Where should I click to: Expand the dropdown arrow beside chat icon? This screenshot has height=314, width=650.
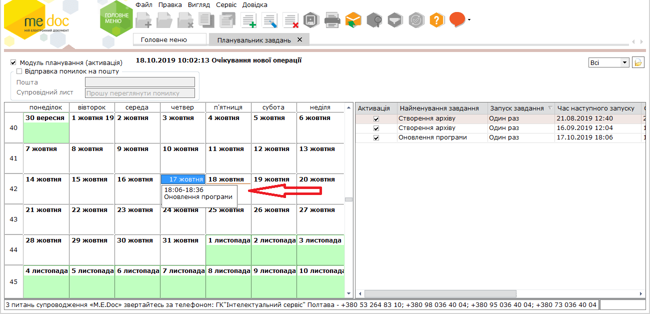point(469,20)
